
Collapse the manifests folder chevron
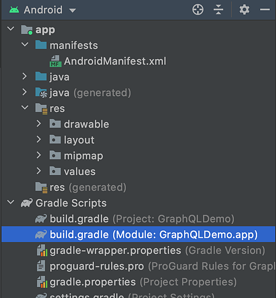point(25,45)
